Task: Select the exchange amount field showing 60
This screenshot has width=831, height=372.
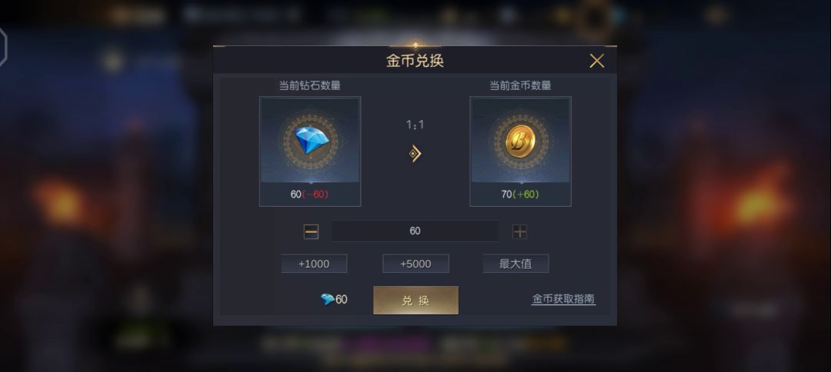Action: coord(415,231)
